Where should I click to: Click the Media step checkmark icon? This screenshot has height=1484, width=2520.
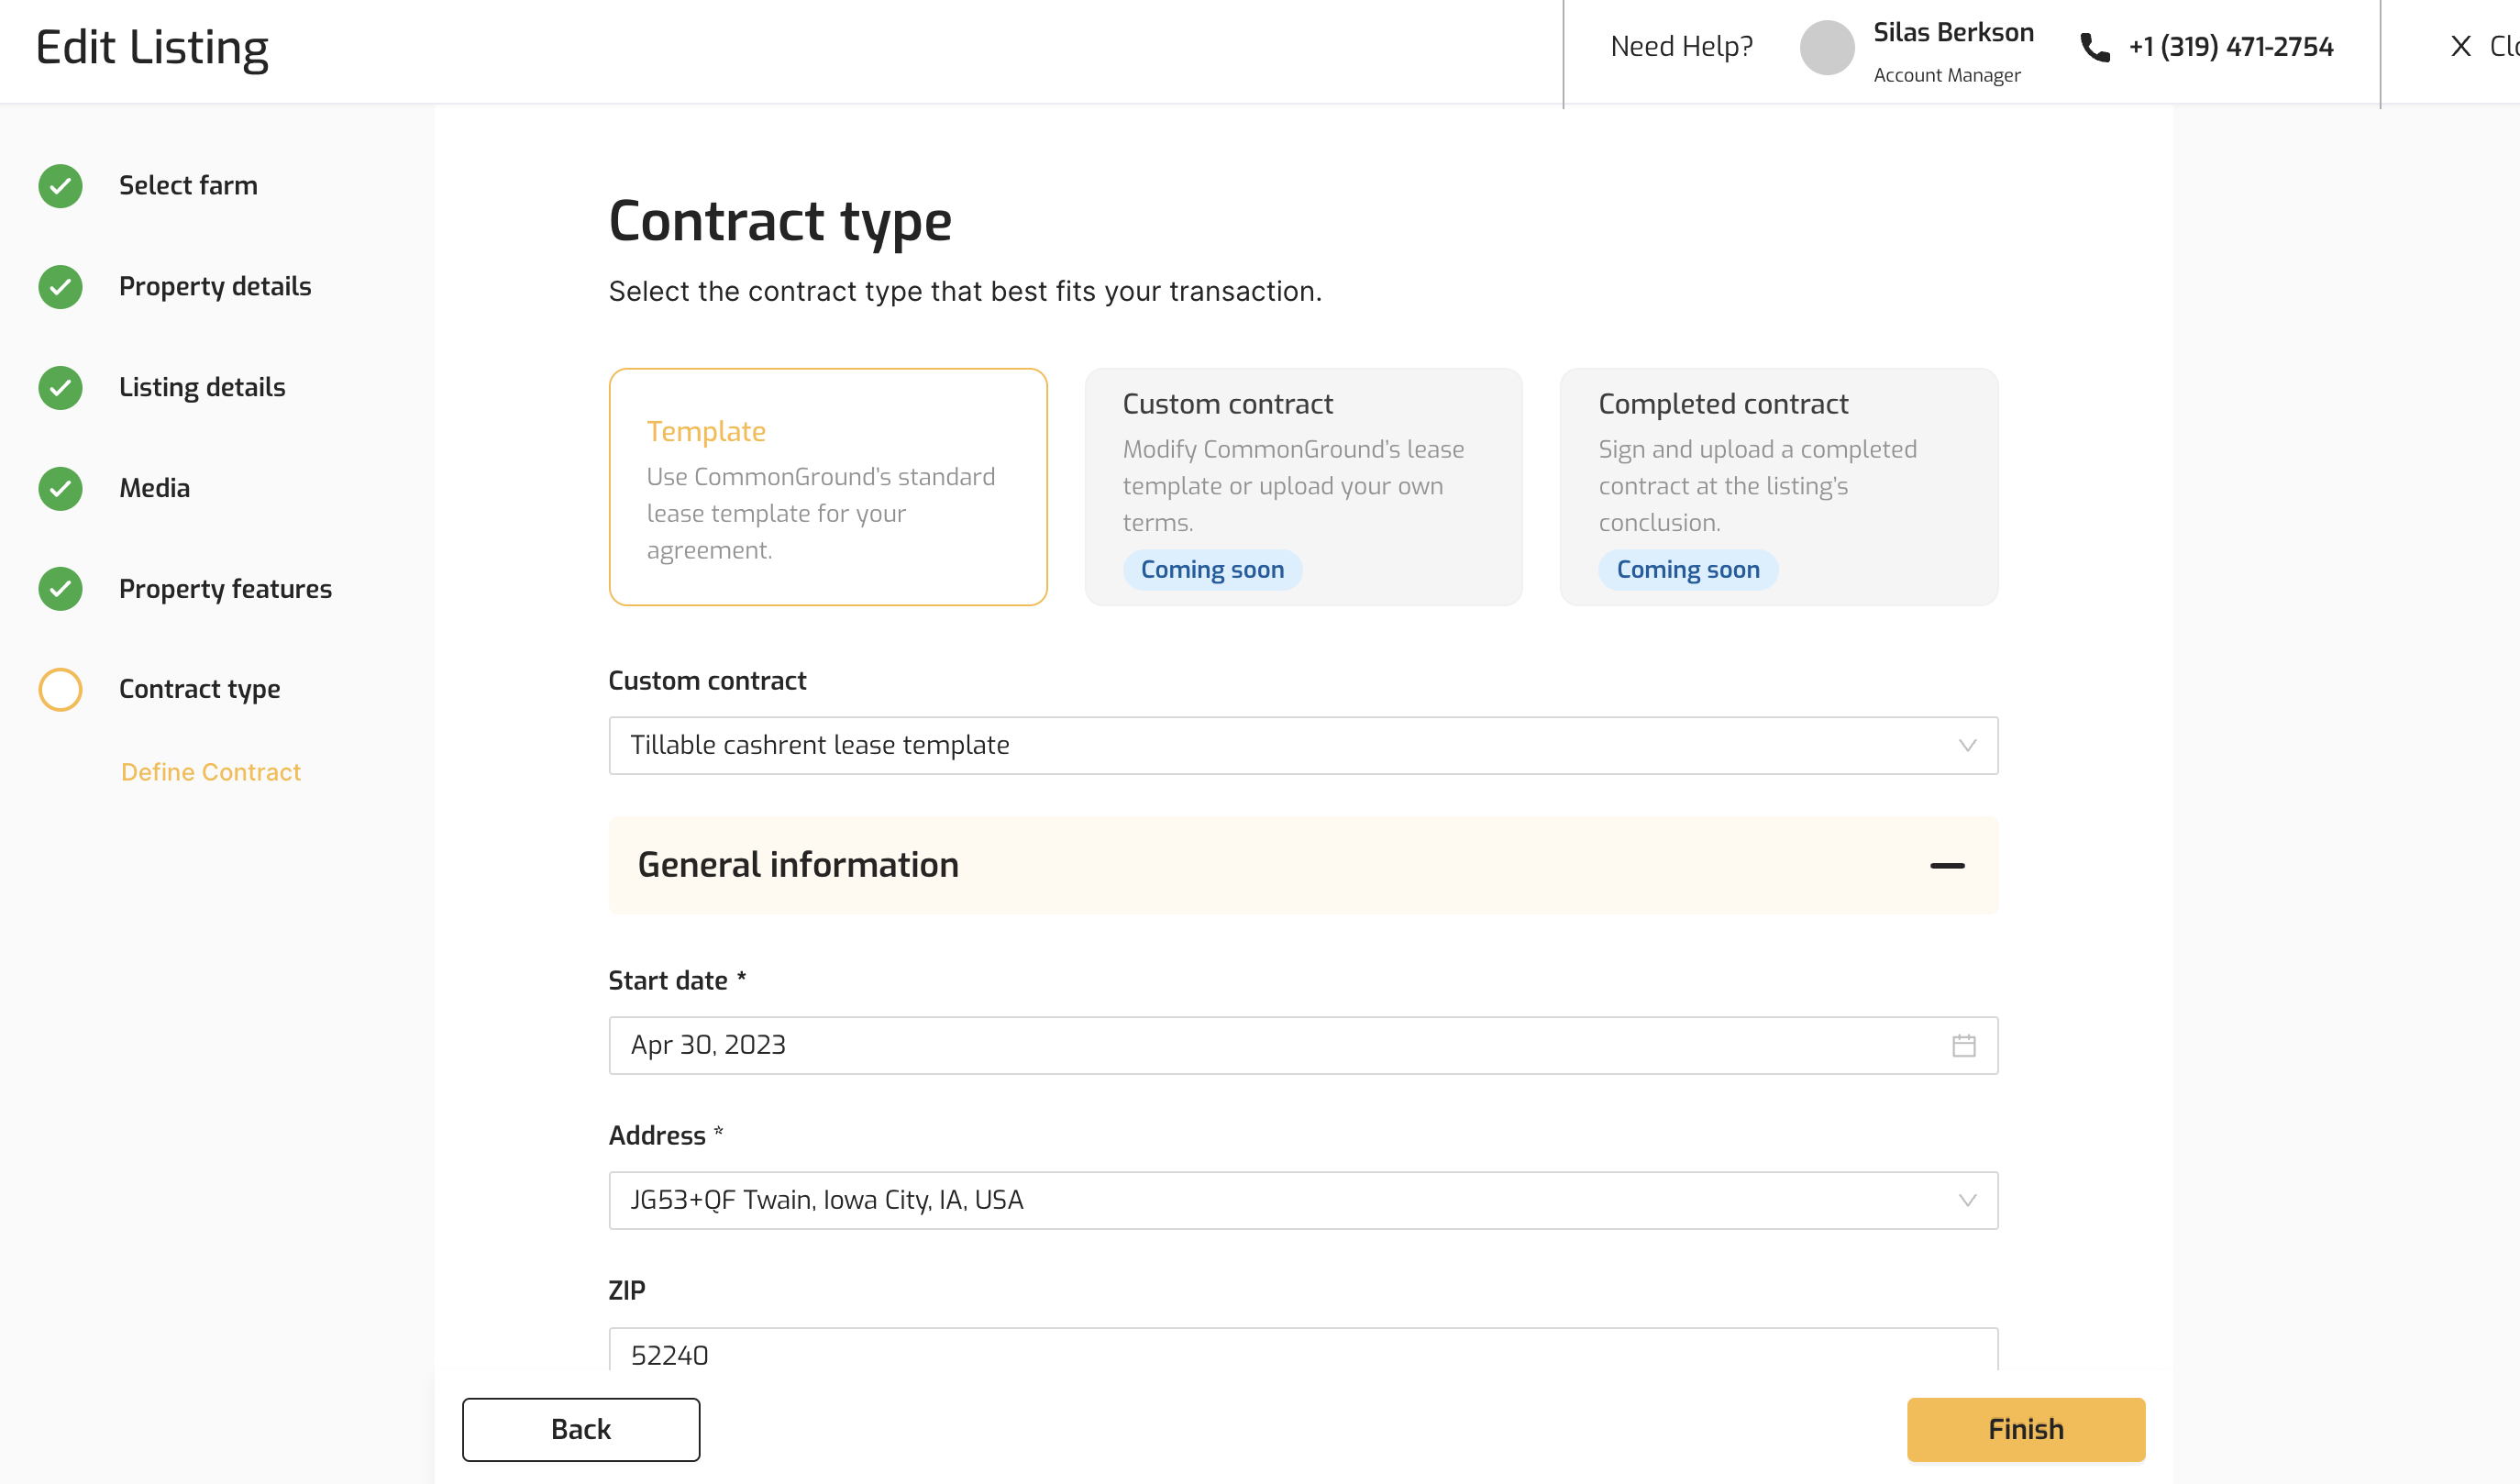(60, 488)
